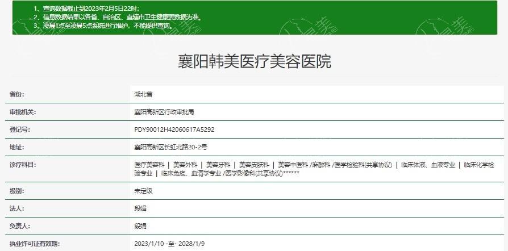Select address 襄阳高新区长虹北路20-2号
Screen dimensions: 508x251
pyautogui.click(x=170, y=147)
